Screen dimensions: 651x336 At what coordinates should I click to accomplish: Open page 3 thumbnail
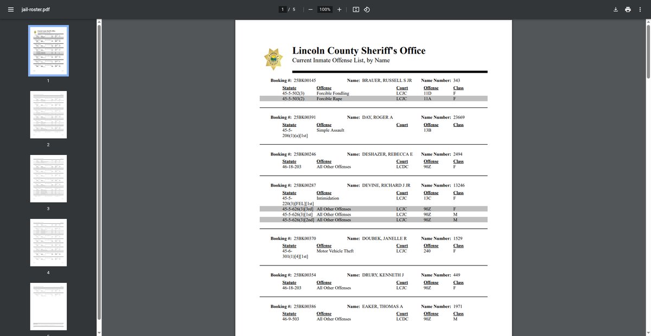point(48,179)
